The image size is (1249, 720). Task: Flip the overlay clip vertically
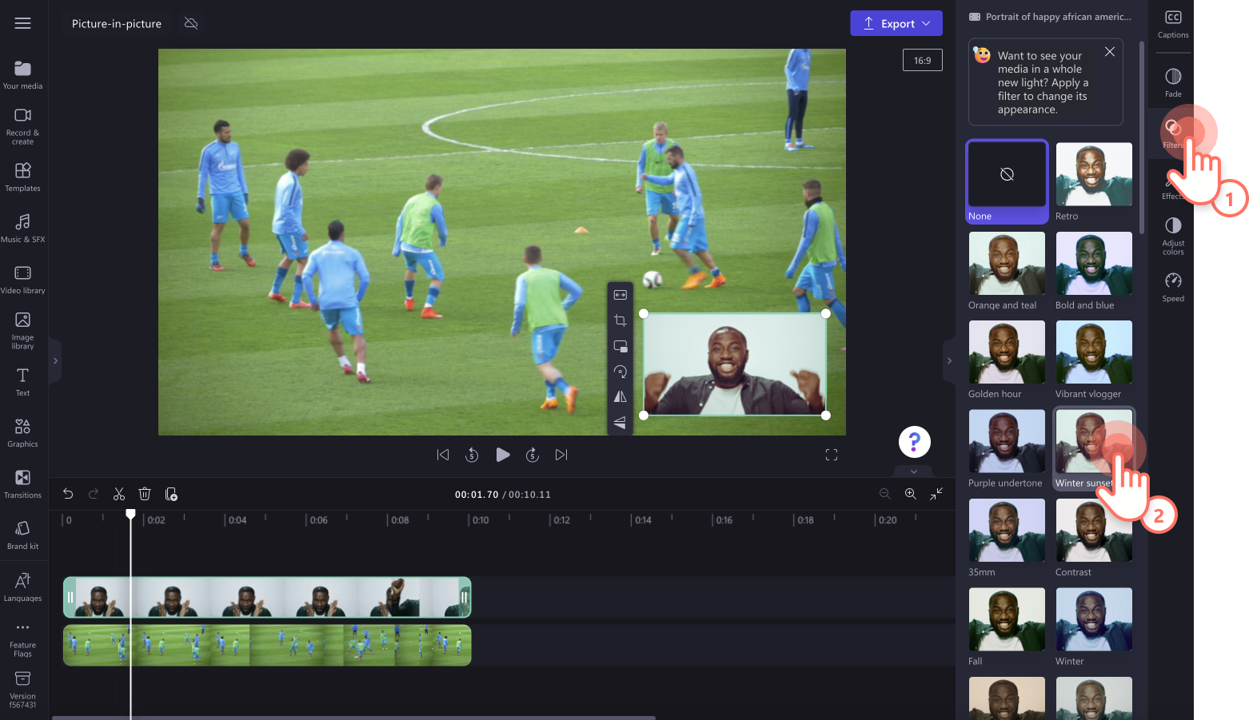click(620, 423)
